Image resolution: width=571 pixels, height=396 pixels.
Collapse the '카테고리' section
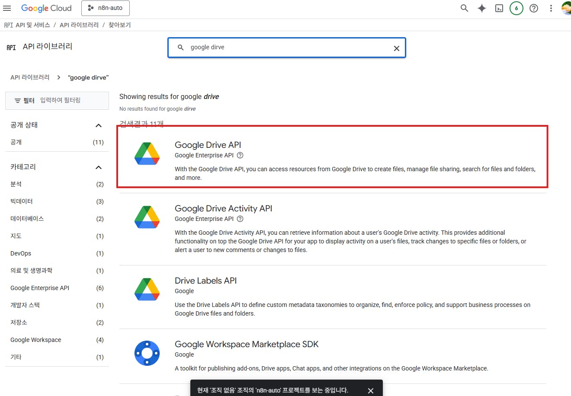99,167
